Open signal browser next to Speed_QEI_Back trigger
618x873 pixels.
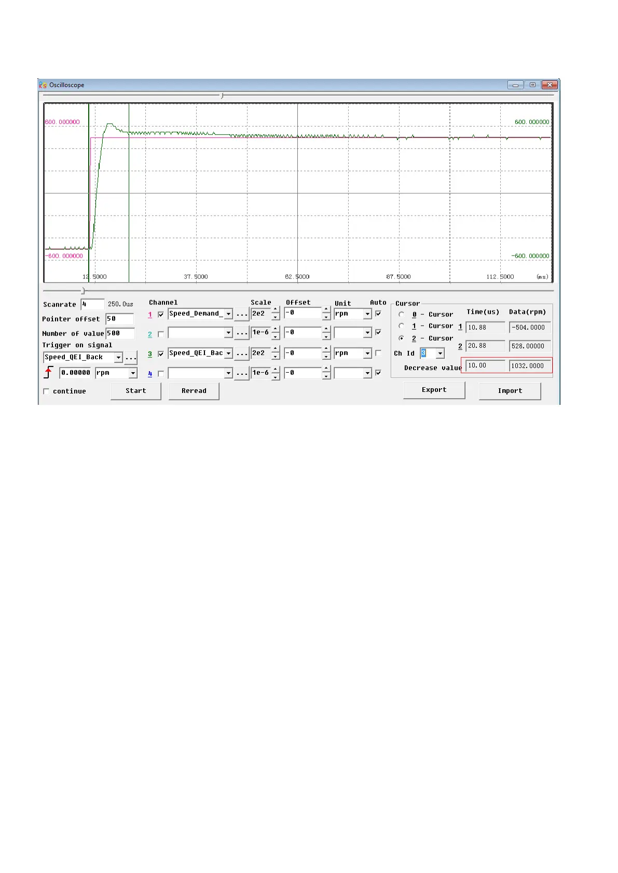[x=131, y=358]
